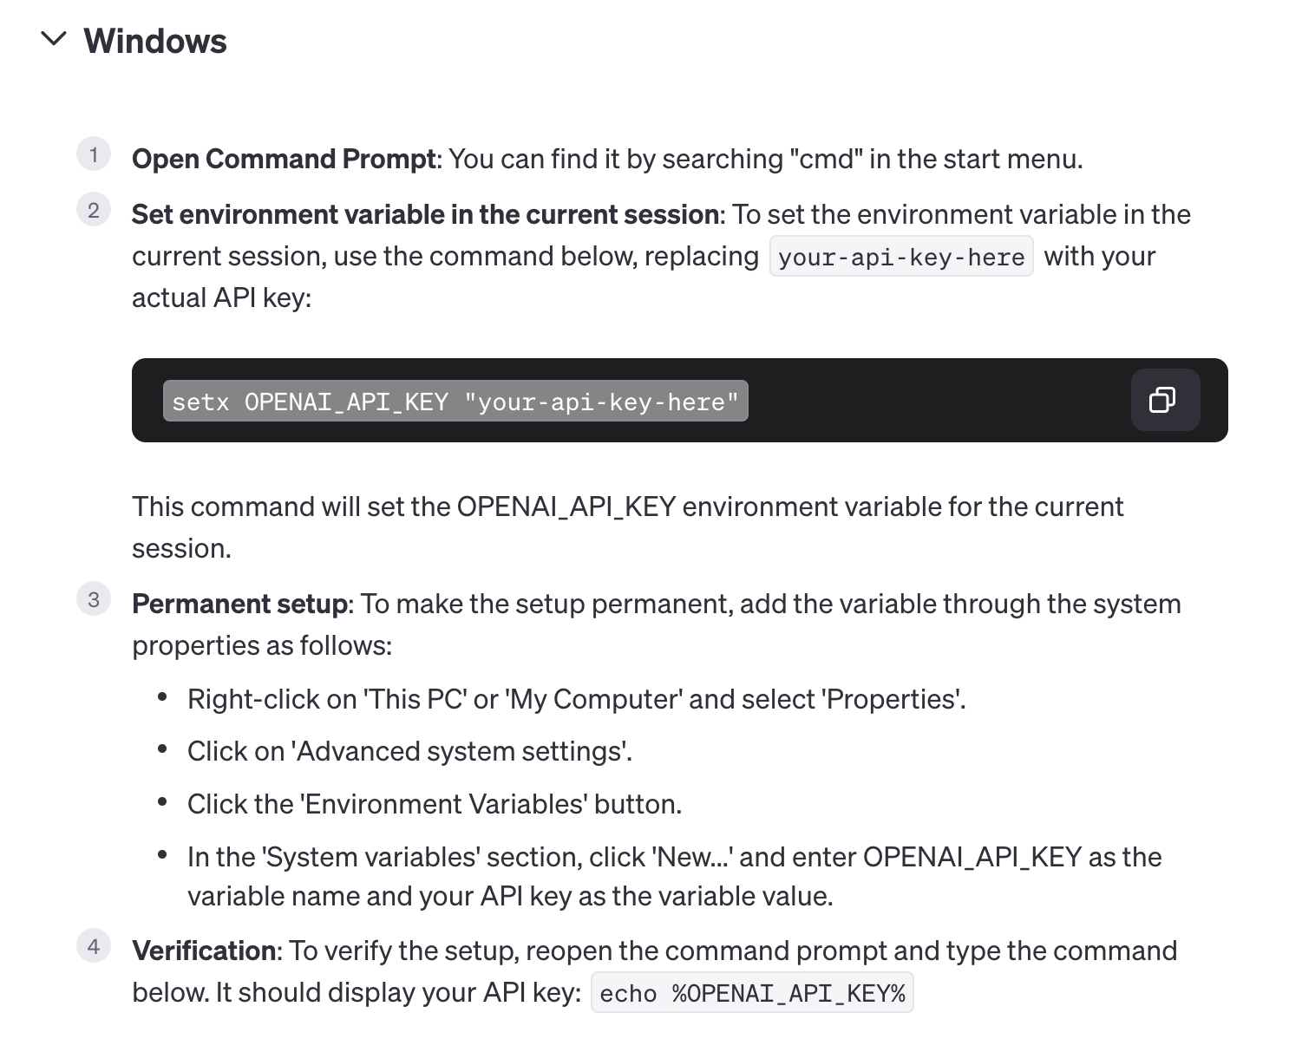This screenshot has height=1039, width=1289.
Task: Click the 'Environment Variables' button bullet text
Action: (x=434, y=804)
